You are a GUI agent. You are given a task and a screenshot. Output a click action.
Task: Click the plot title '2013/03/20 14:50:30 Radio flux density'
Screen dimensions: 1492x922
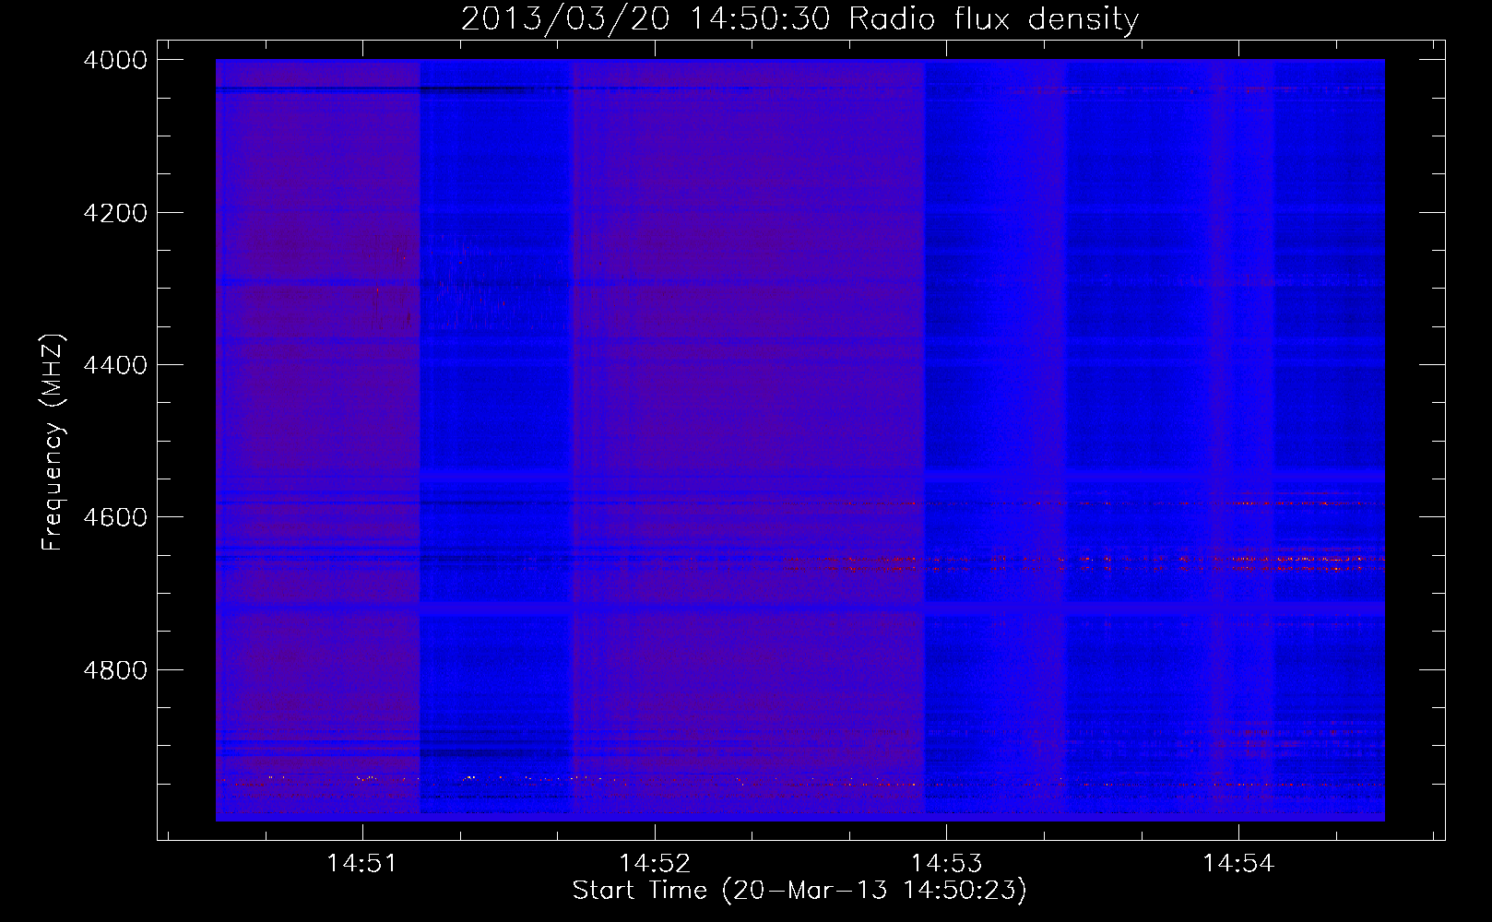click(799, 18)
